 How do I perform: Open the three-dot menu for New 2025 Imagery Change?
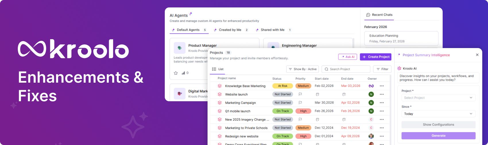click(x=382, y=120)
